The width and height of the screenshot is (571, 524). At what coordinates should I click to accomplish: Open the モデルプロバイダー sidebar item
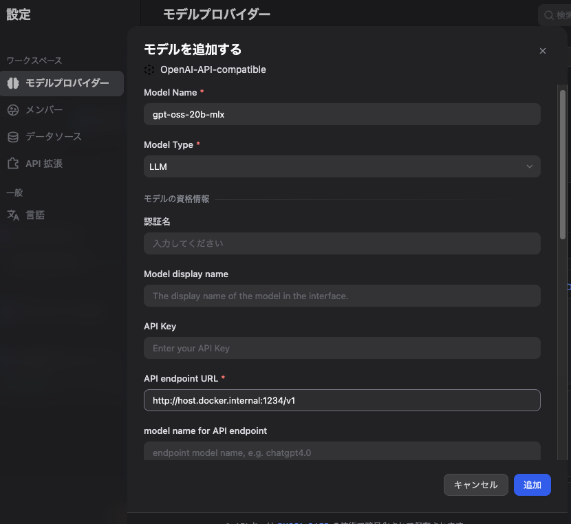[62, 83]
